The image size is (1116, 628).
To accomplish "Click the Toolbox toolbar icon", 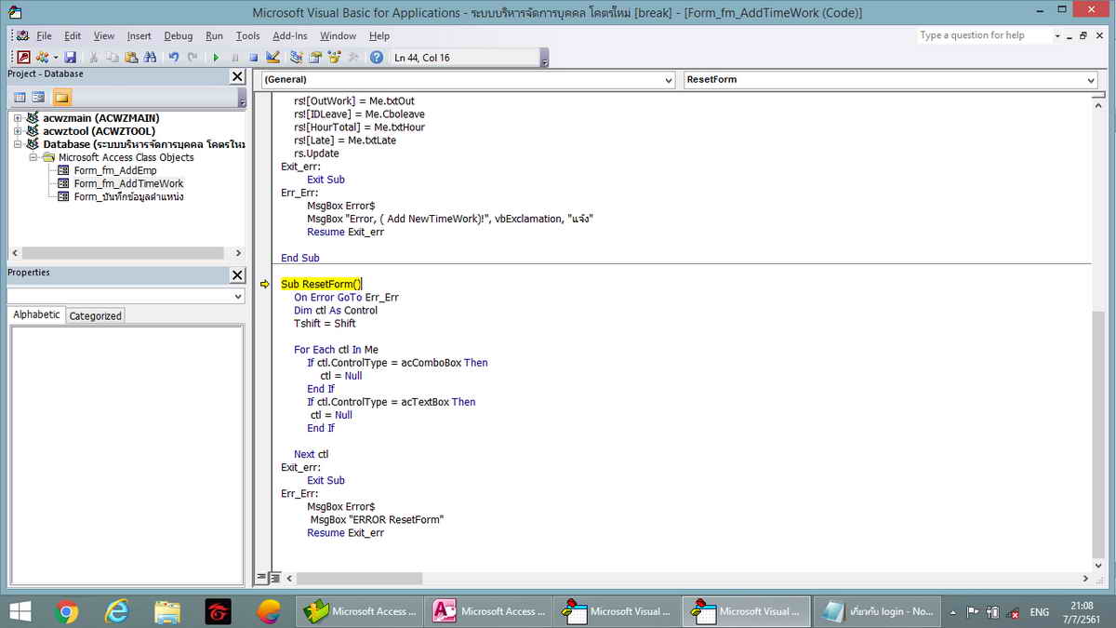I will [352, 58].
